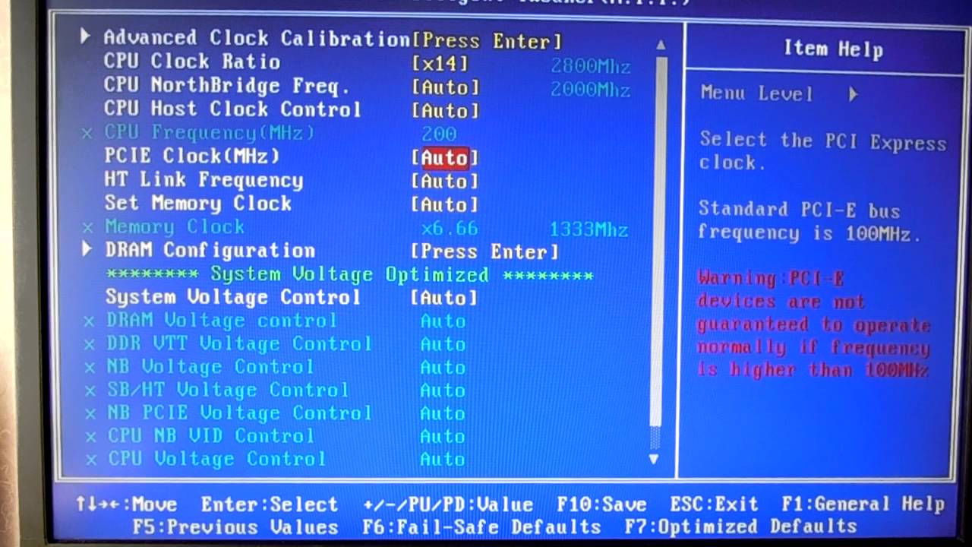
Task: Click the +/-/PU/PD:Value hint
Action: coord(448,504)
